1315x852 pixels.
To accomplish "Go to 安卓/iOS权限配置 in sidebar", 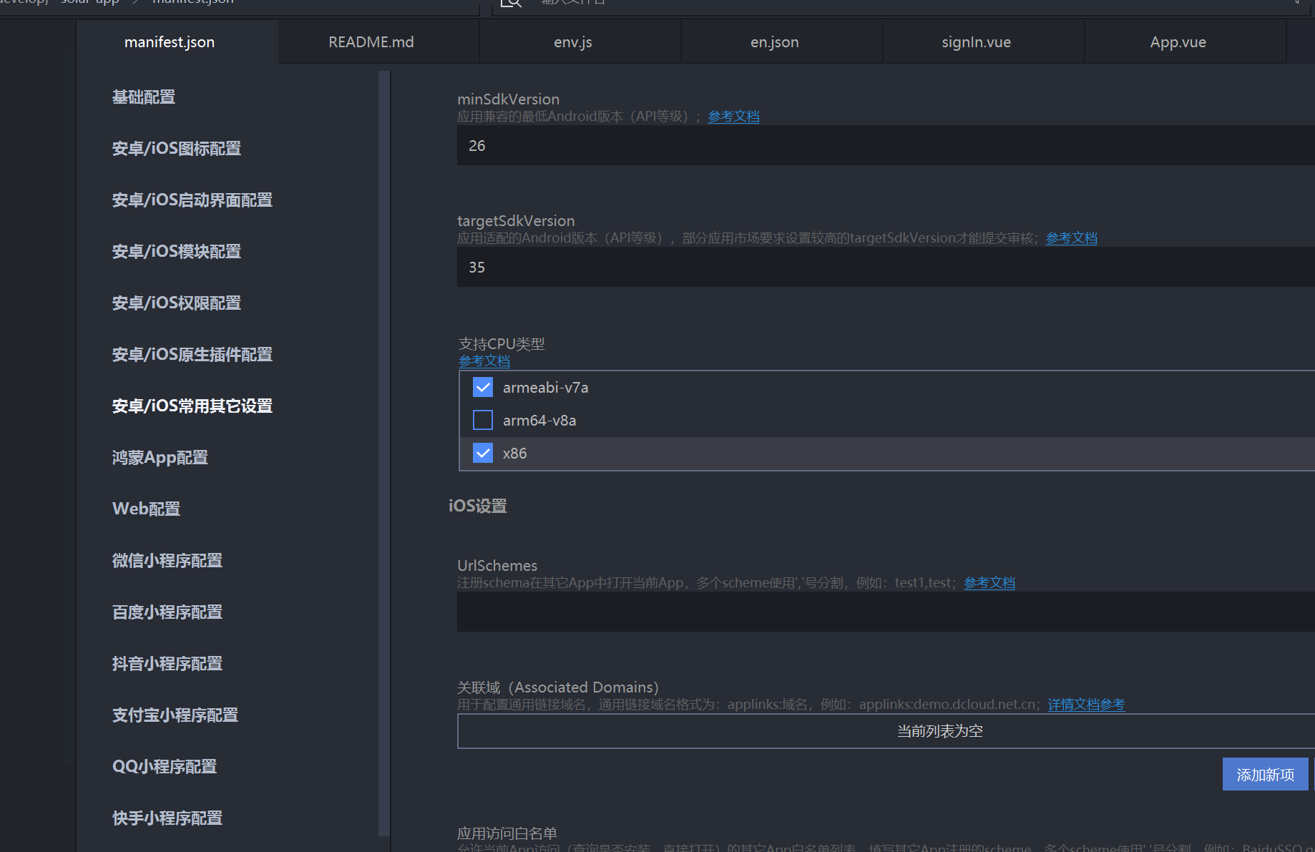I will (177, 303).
